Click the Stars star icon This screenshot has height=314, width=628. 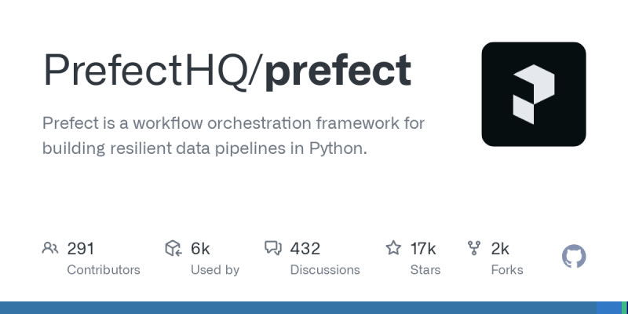393,249
